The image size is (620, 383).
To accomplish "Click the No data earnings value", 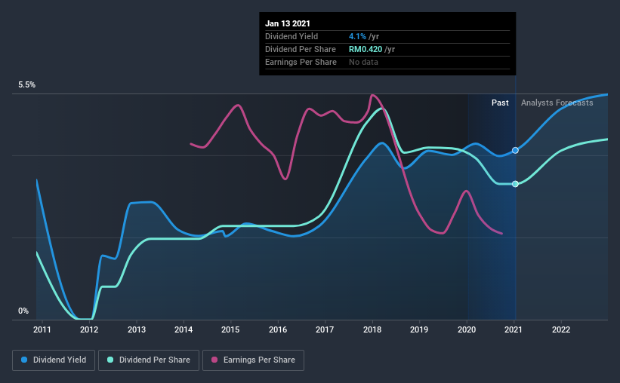I will pyautogui.click(x=363, y=62).
